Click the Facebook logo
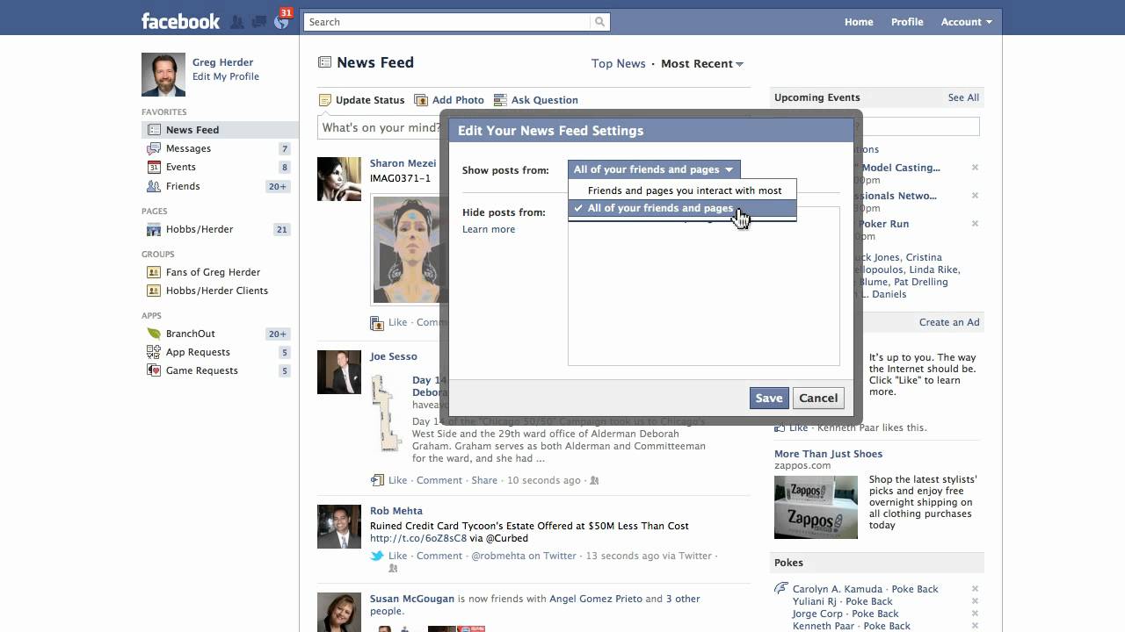The height and width of the screenshot is (632, 1125). click(180, 21)
